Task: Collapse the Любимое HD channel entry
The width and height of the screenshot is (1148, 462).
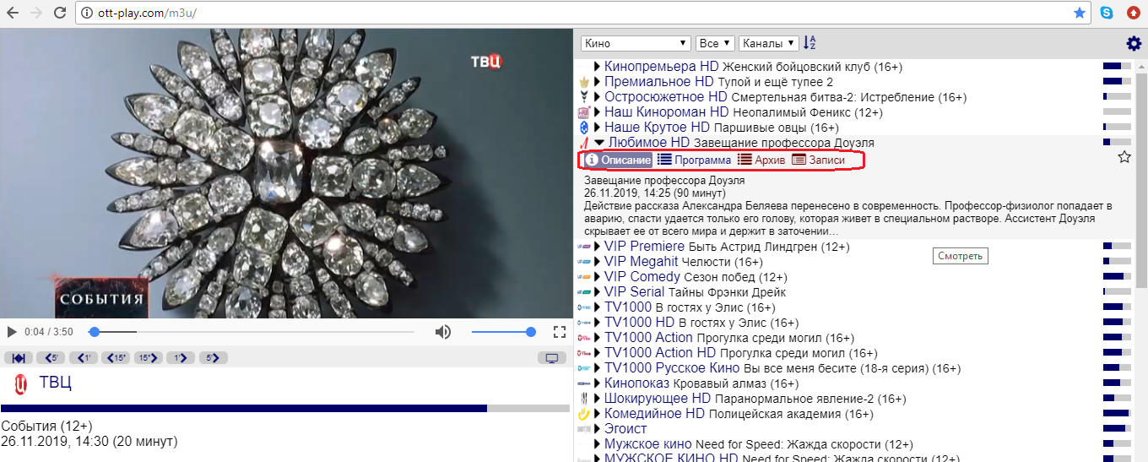Action: pos(598,143)
